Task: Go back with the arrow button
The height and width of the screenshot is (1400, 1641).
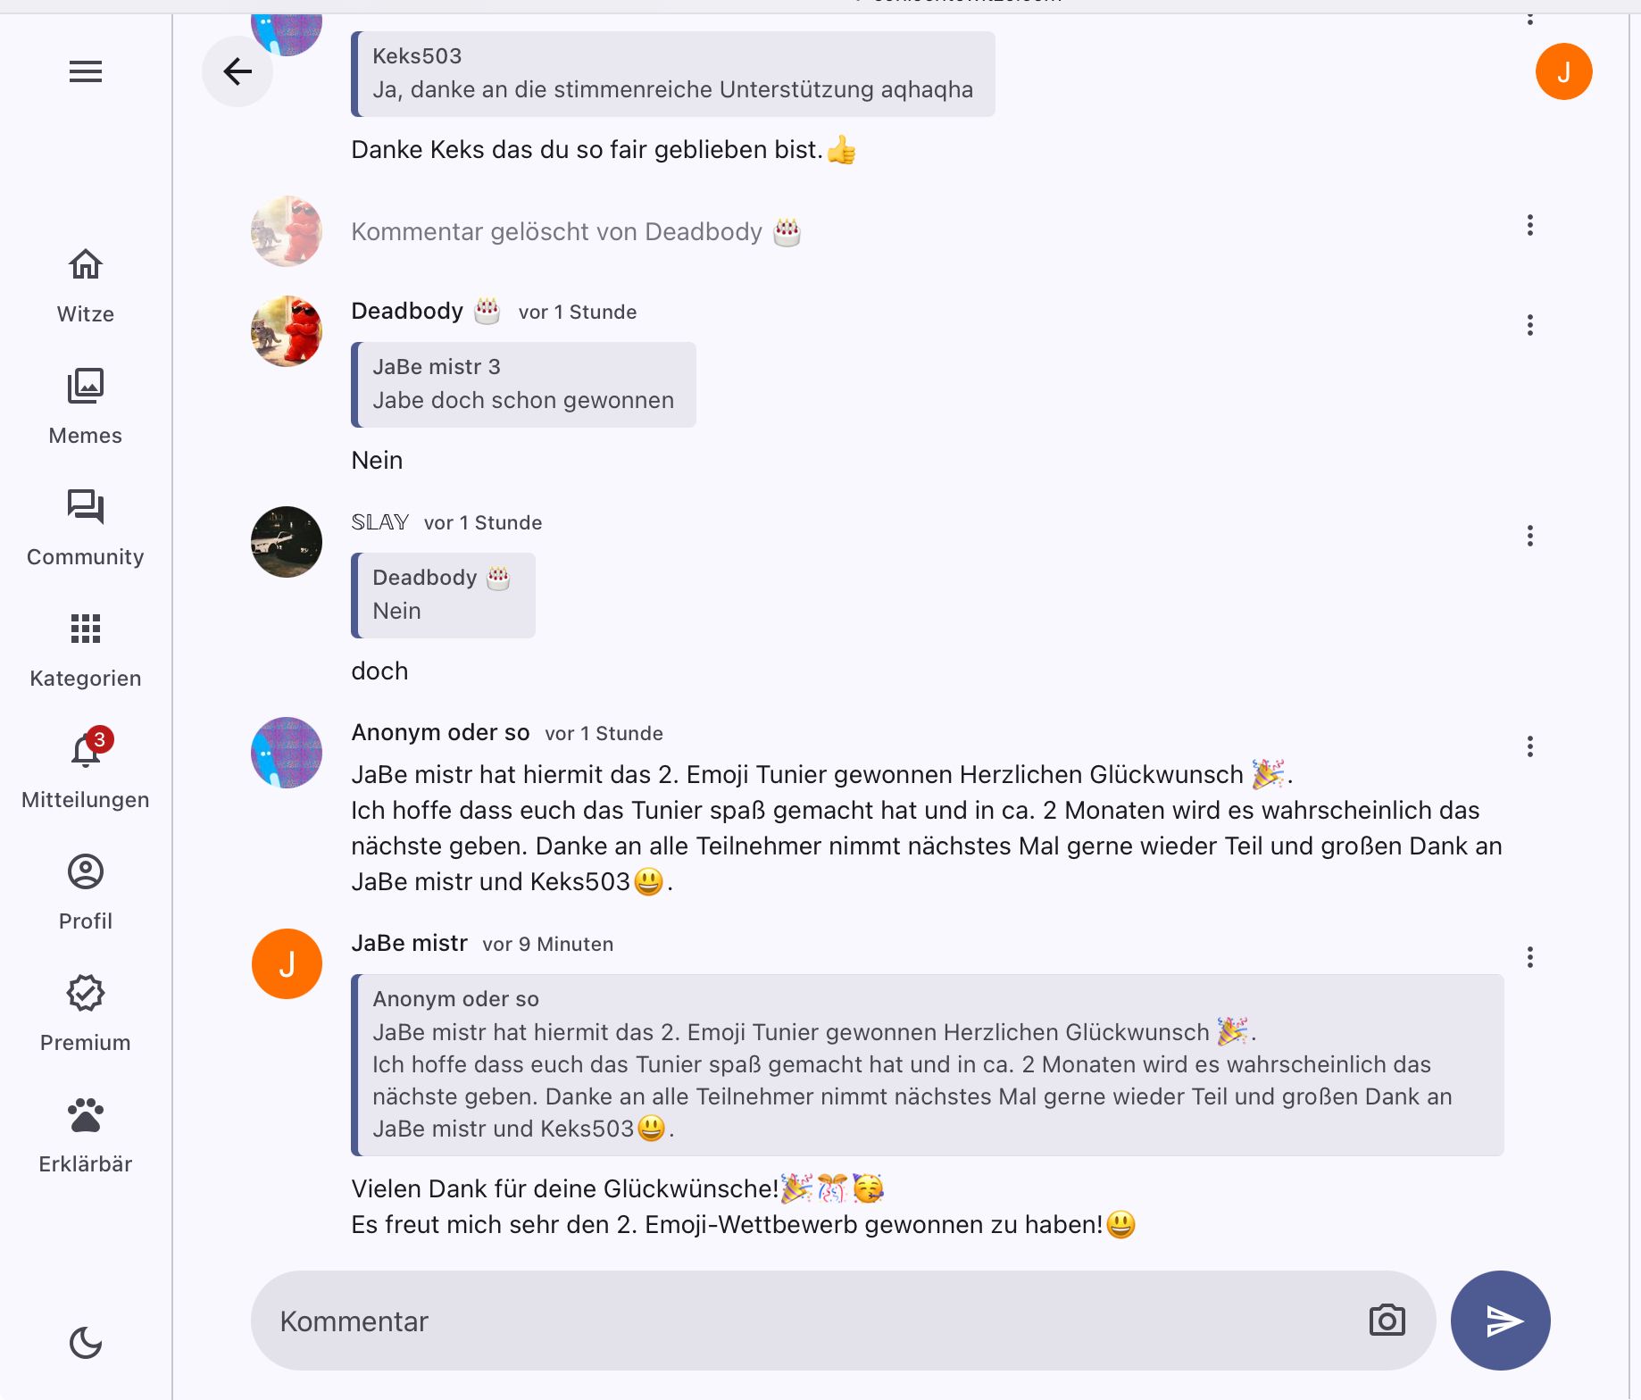Action: (x=237, y=71)
